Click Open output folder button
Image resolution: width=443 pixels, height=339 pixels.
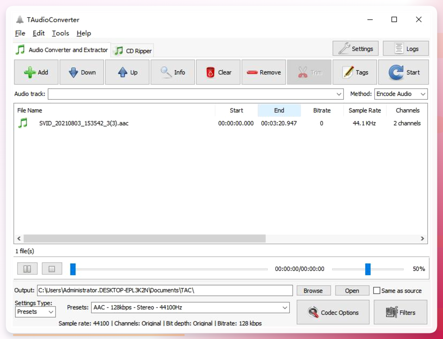click(x=352, y=290)
